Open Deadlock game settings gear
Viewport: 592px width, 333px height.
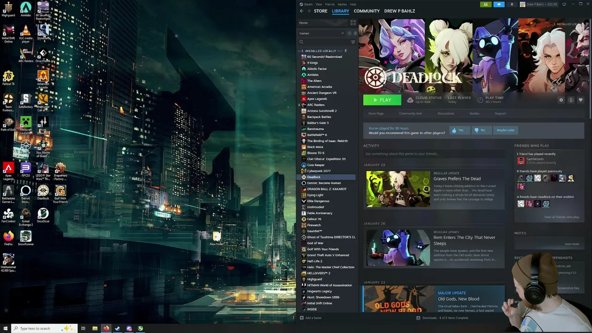[561, 100]
